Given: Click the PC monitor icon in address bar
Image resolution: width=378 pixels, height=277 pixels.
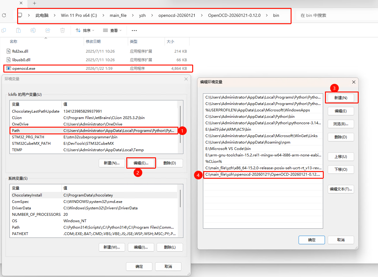Looking at the screenshot, I should pos(20,15).
